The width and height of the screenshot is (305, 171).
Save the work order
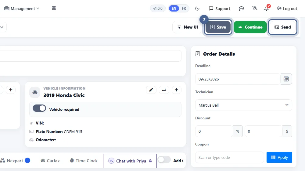(x=218, y=27)
